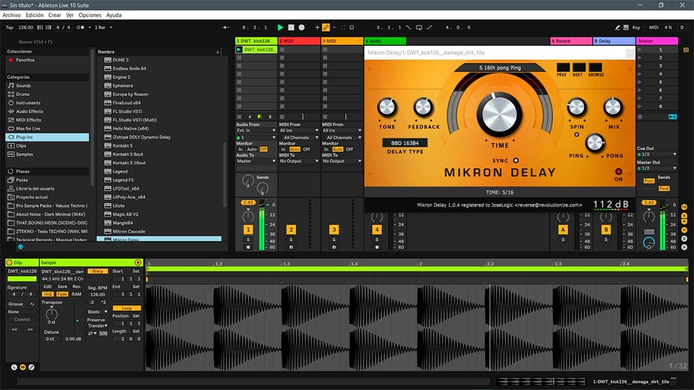Click the Tap tempo button
This screenshot has height=390, width=694.
pyautogui.click(x=9, y=27)
